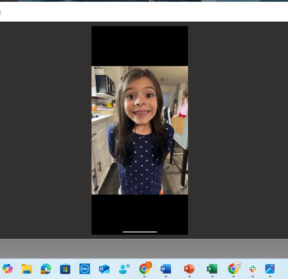Open the Microsoft Store app
Viewport: 288px width, 279px height.
tap(65, 269)
